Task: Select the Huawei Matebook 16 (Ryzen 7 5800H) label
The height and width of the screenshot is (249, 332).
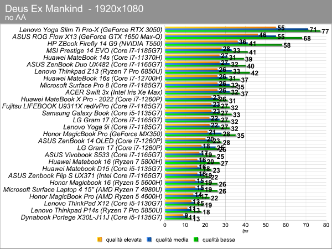Action: pos(105,162)
